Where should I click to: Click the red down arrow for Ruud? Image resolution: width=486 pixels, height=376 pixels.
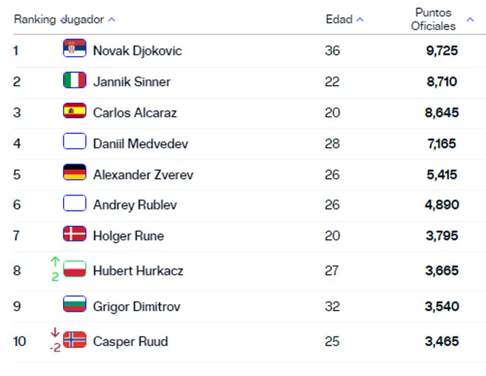[55, 332]
